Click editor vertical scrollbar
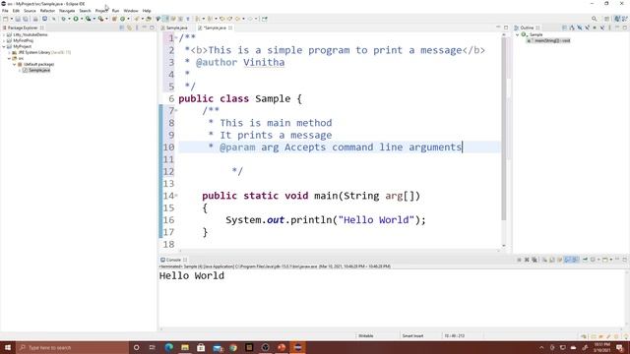630x354 pixels. tap(504, 129)
